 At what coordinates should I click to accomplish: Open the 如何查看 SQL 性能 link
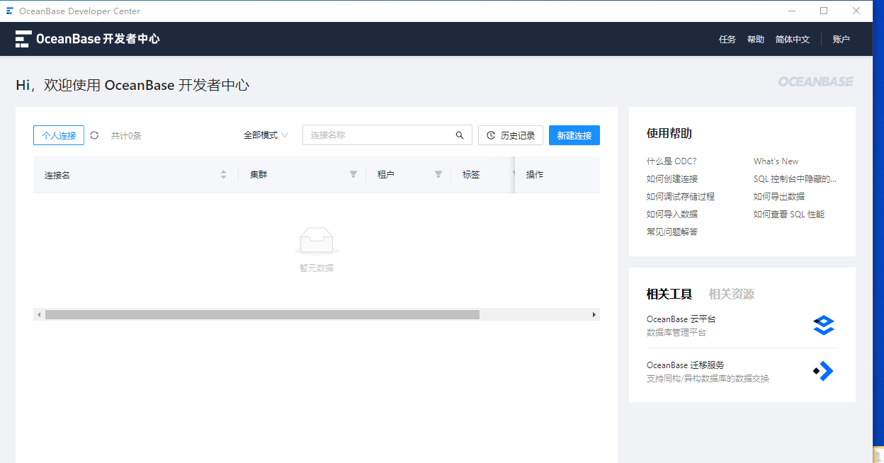[789, 215]
